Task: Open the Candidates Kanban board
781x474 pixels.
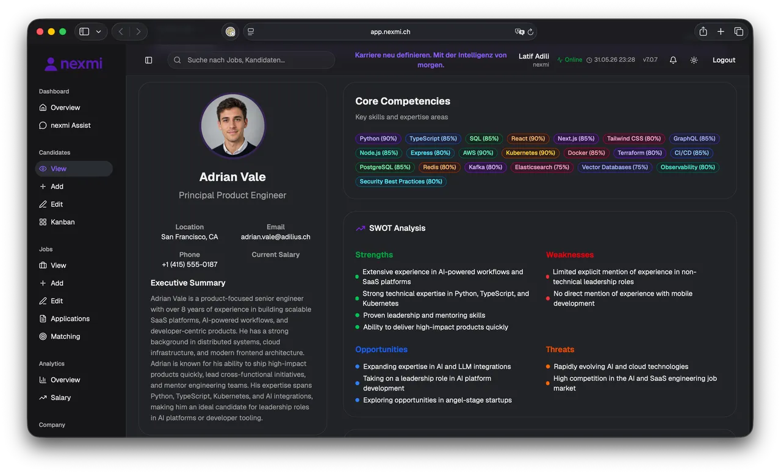Action: tap(74, 222)
